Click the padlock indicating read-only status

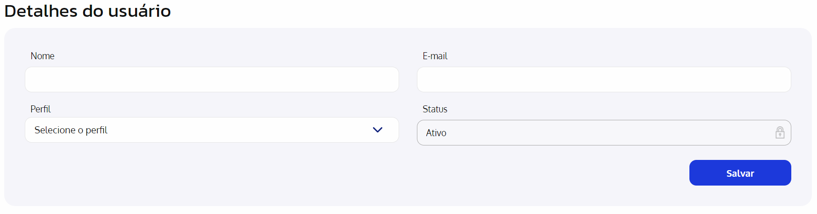[780, 132]
